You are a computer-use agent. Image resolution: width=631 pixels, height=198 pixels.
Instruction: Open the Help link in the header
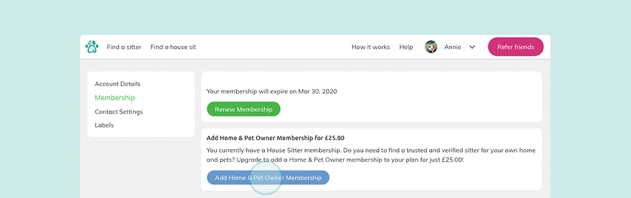[406, 47]
